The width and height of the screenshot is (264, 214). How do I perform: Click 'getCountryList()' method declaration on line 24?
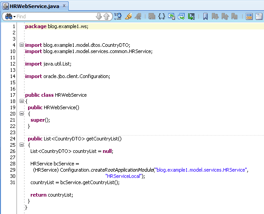point(104,139)
